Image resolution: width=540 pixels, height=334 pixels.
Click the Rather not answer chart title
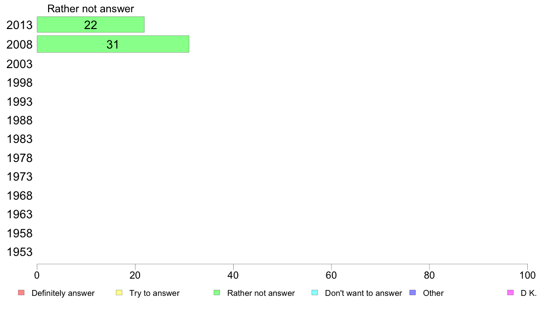pyautogui.click(x=90, y=9)
